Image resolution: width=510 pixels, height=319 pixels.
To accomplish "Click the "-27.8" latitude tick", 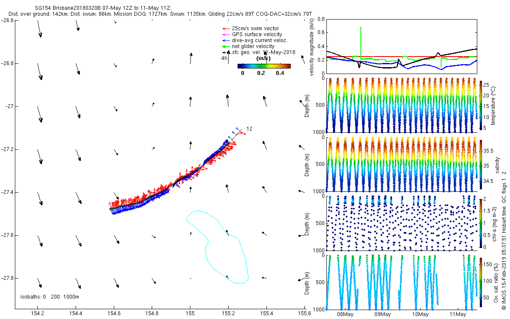I will pos(8,278).
